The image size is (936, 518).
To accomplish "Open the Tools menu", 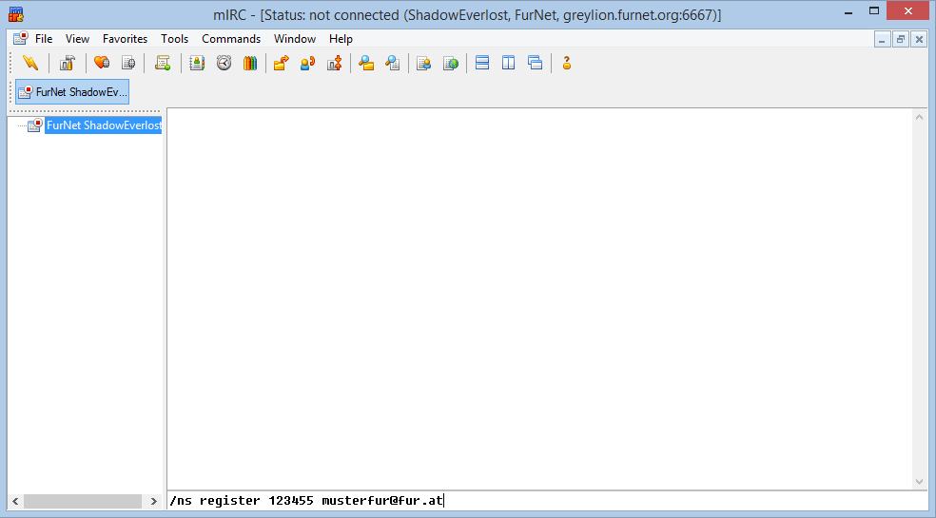I will pyautogui.click(x=174, y=39).
